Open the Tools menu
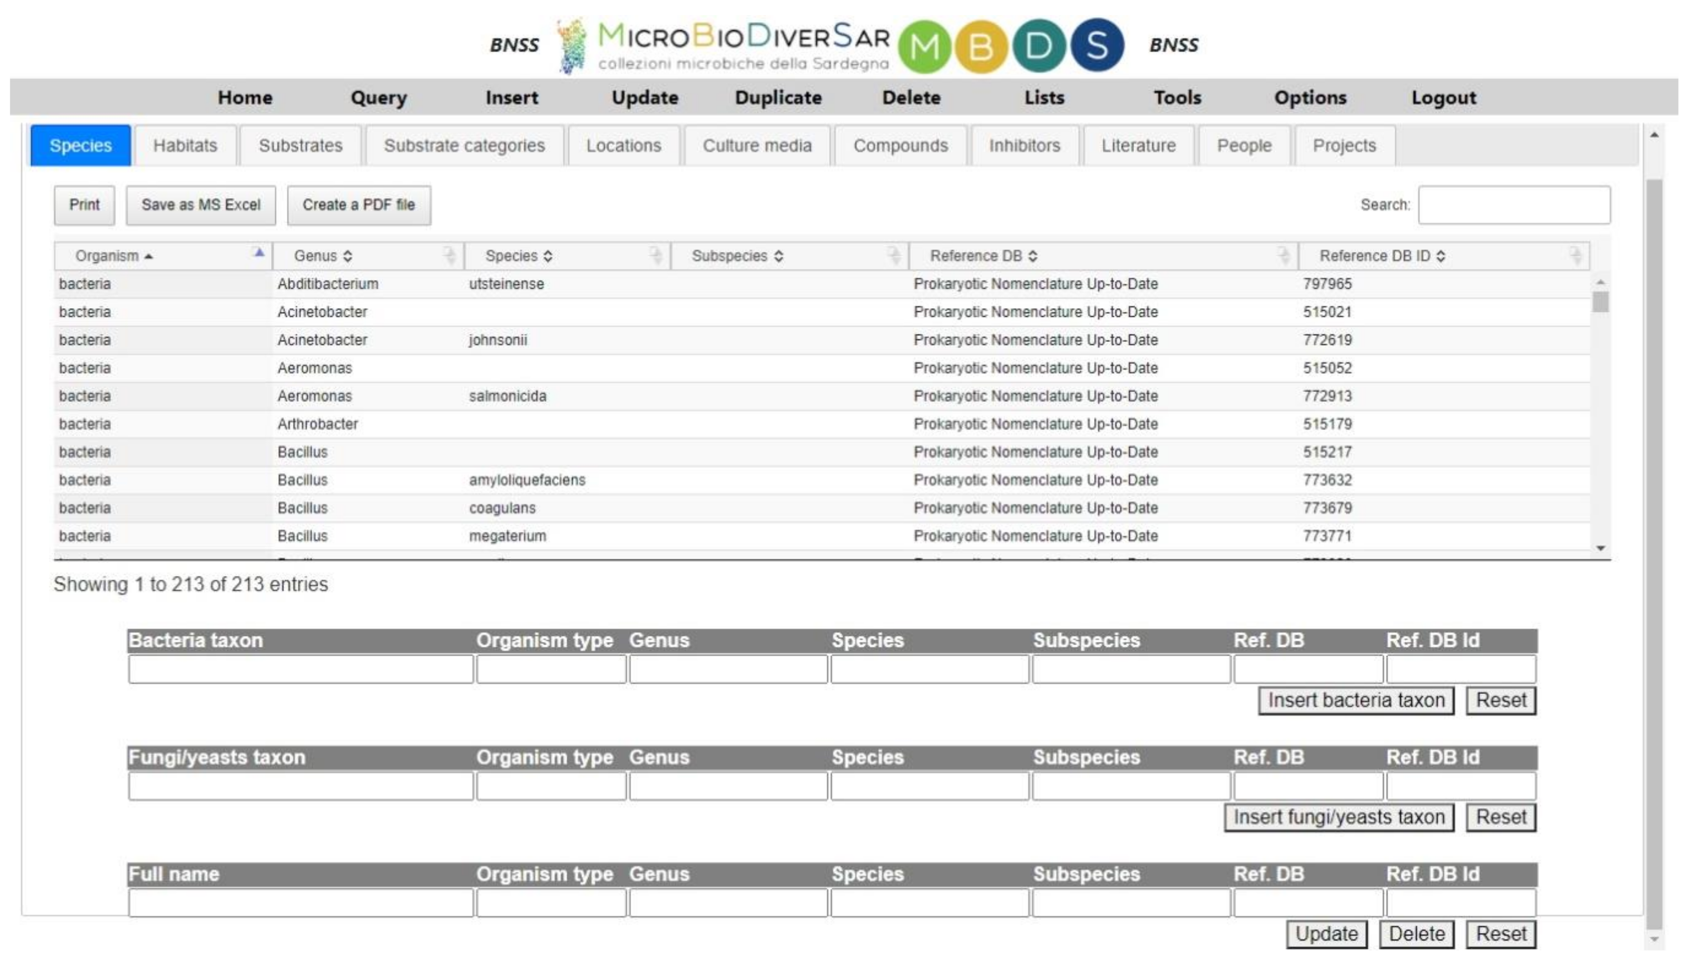This screenshot has width=1688, height=960. (x=1177, y=98)
